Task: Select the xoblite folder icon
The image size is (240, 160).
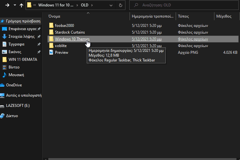Action: tap(51, 46)
